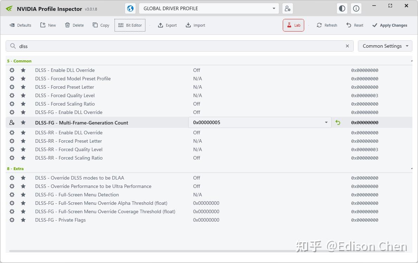Click the Reset button
This screenshot has height=263, width=418.
pyautogui.click(x=355, y=25)
